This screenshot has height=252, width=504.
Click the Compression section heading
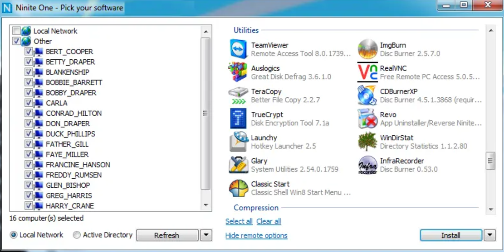pos(256,208)
